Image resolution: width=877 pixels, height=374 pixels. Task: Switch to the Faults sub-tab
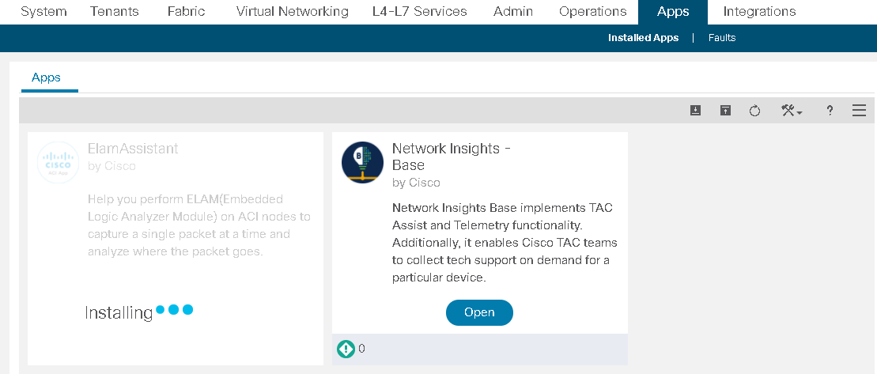pyautogui.click(x=721, y=38)
